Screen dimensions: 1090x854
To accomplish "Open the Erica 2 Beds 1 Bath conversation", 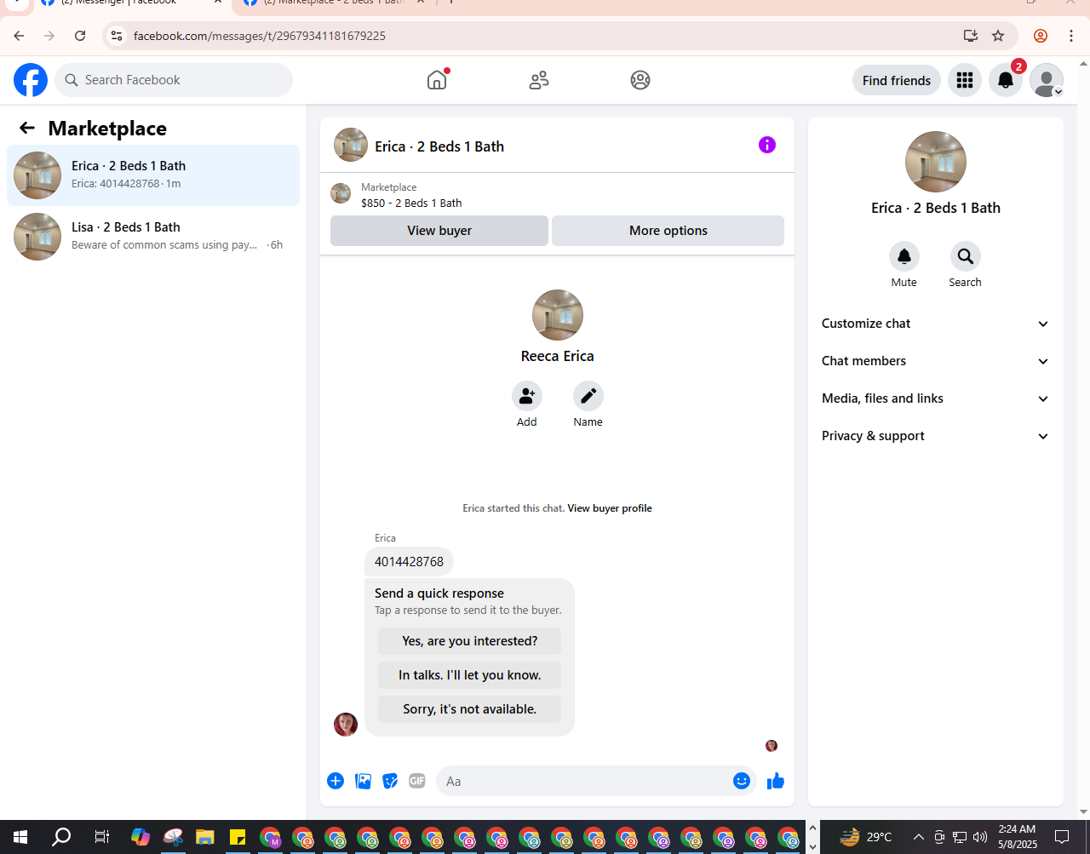I will click(x=153, y=175).
